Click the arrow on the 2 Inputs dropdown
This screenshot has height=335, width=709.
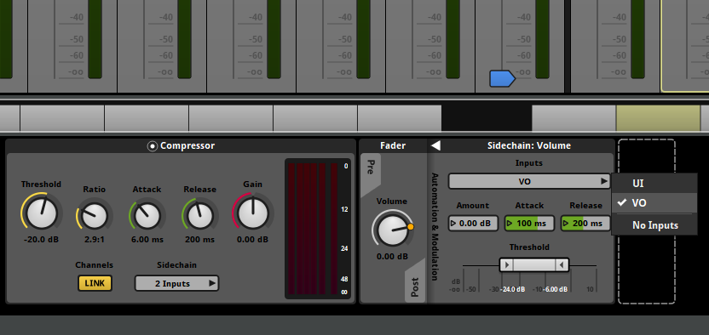coord(211,283)
